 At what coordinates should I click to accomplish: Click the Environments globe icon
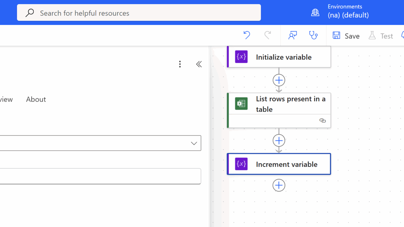tap(315, 12)
